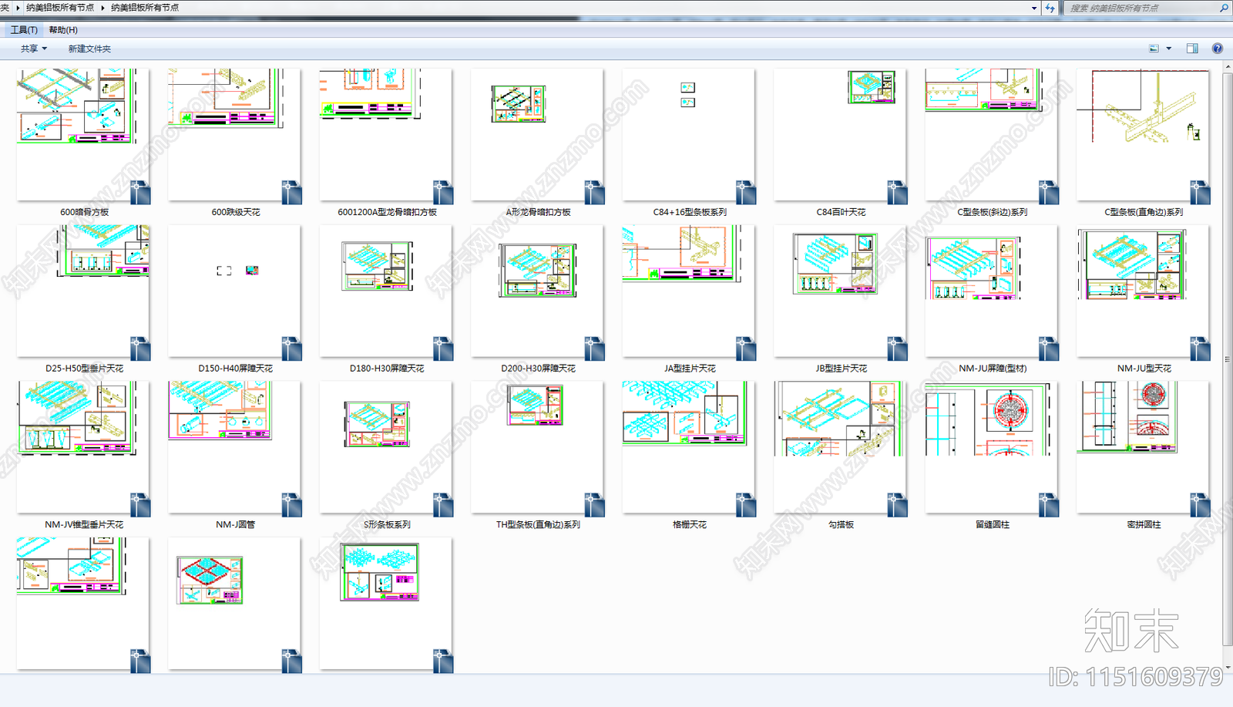Select the 600暗骨方板 file thumbnail
This screenshot has width=1233, height=707.
click(x=83, y=135)
